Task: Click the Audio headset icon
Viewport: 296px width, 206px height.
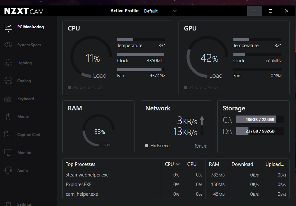Action: [8, 171]
